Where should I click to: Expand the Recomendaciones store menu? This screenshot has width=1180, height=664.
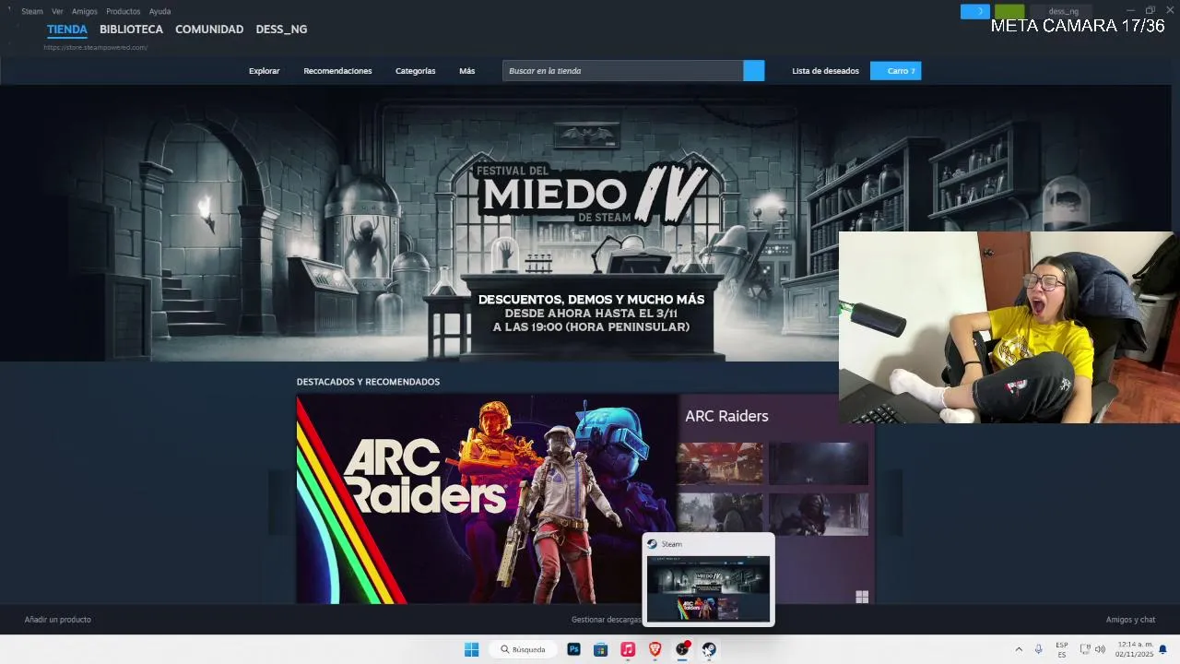pyautogui.click(x=337, y=71)
